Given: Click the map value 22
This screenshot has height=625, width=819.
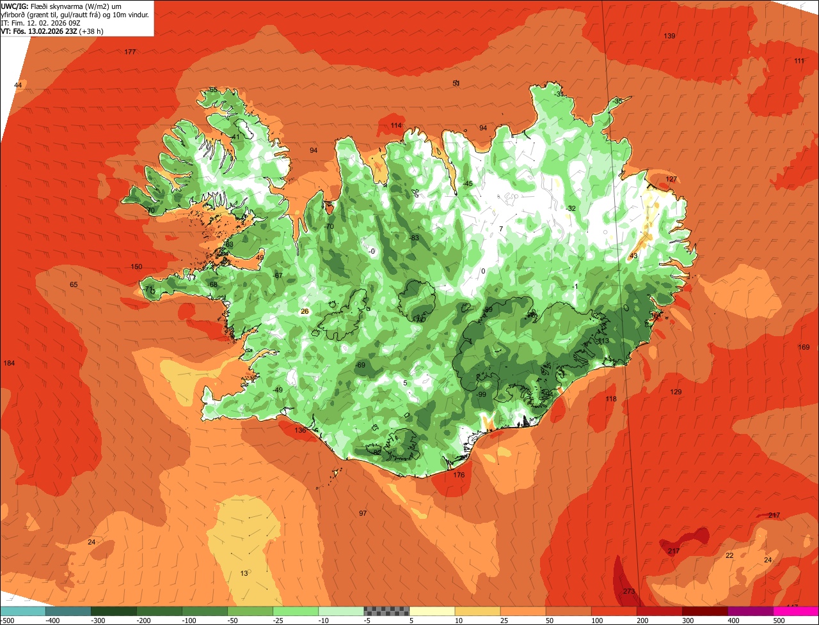Looking at the screenshot, I should coord(729,555).
